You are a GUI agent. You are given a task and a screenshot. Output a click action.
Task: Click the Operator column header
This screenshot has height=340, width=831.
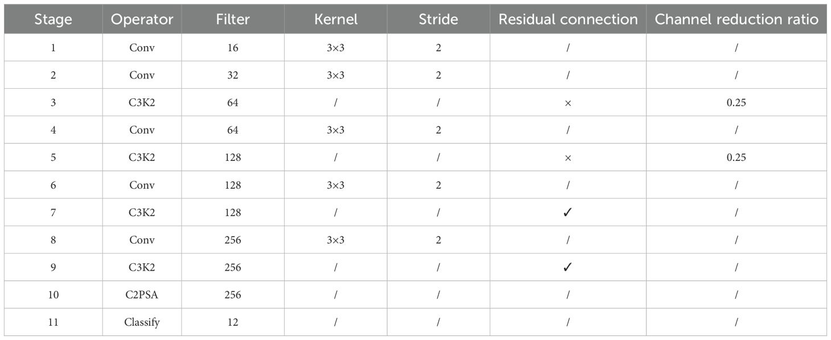point(142,19)
